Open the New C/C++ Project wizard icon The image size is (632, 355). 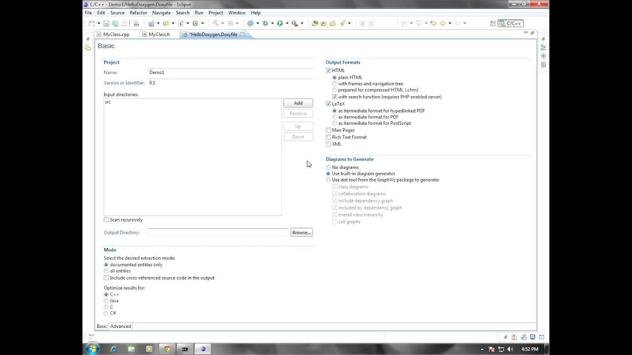[152, 23]
